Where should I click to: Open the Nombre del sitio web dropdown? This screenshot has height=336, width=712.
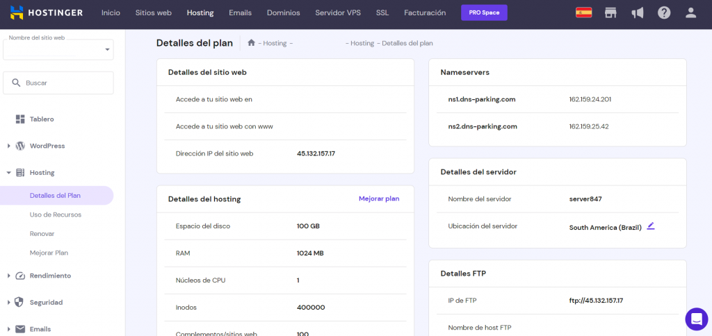tap(58, 50)
